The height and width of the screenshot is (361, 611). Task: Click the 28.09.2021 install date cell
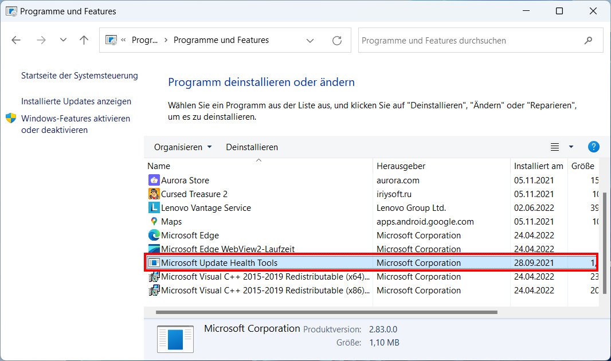click(534, 263)
